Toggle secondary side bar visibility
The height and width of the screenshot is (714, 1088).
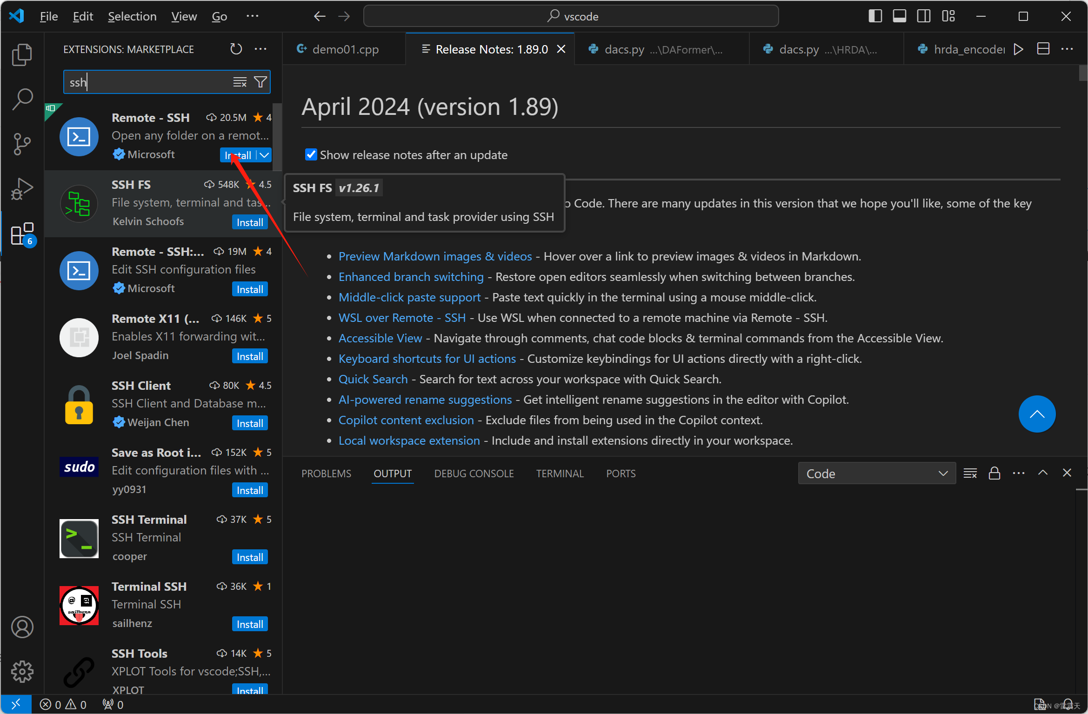point(924,16)
